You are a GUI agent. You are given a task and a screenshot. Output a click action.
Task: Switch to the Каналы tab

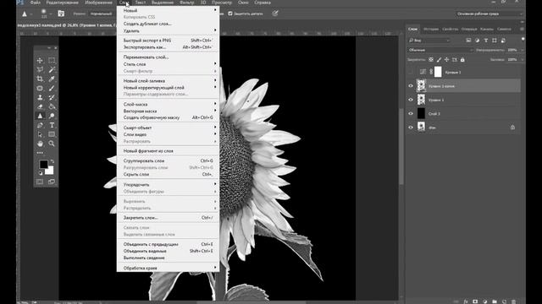tap(487, 29)
